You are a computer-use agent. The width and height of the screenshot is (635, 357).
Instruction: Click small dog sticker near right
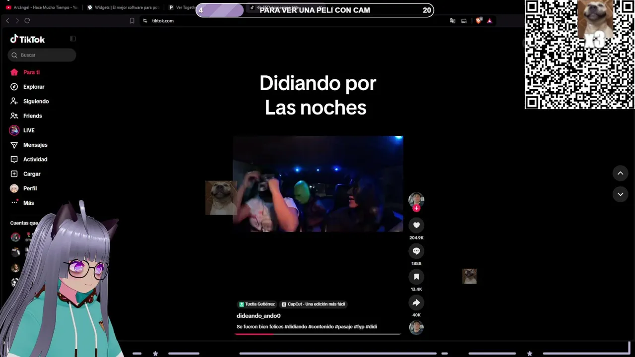coord(469,276)
